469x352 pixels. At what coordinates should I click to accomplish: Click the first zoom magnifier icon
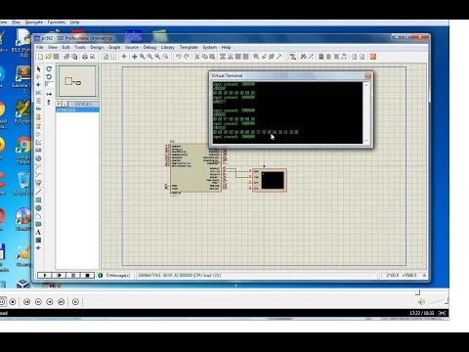[x=143, y=57]
